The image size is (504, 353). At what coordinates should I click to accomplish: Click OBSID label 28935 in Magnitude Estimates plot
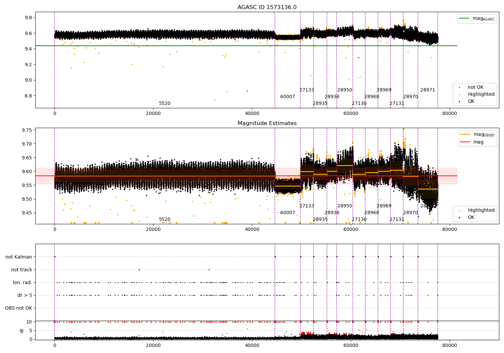click(320, 220)
